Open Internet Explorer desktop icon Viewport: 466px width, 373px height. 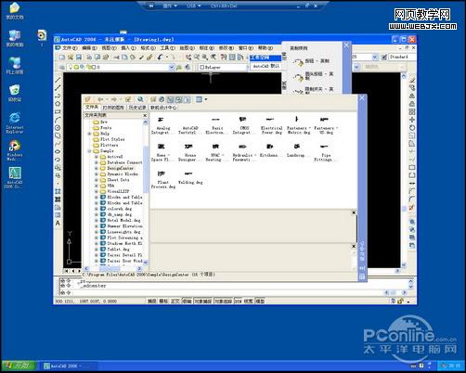(15, 122)
